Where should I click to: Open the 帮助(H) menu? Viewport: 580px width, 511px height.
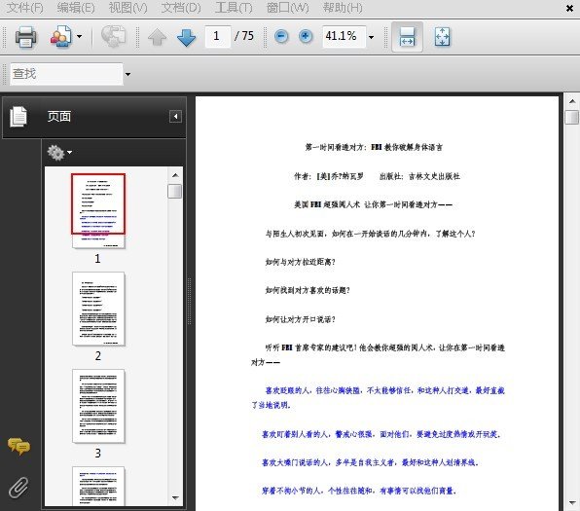coord(343,8)
